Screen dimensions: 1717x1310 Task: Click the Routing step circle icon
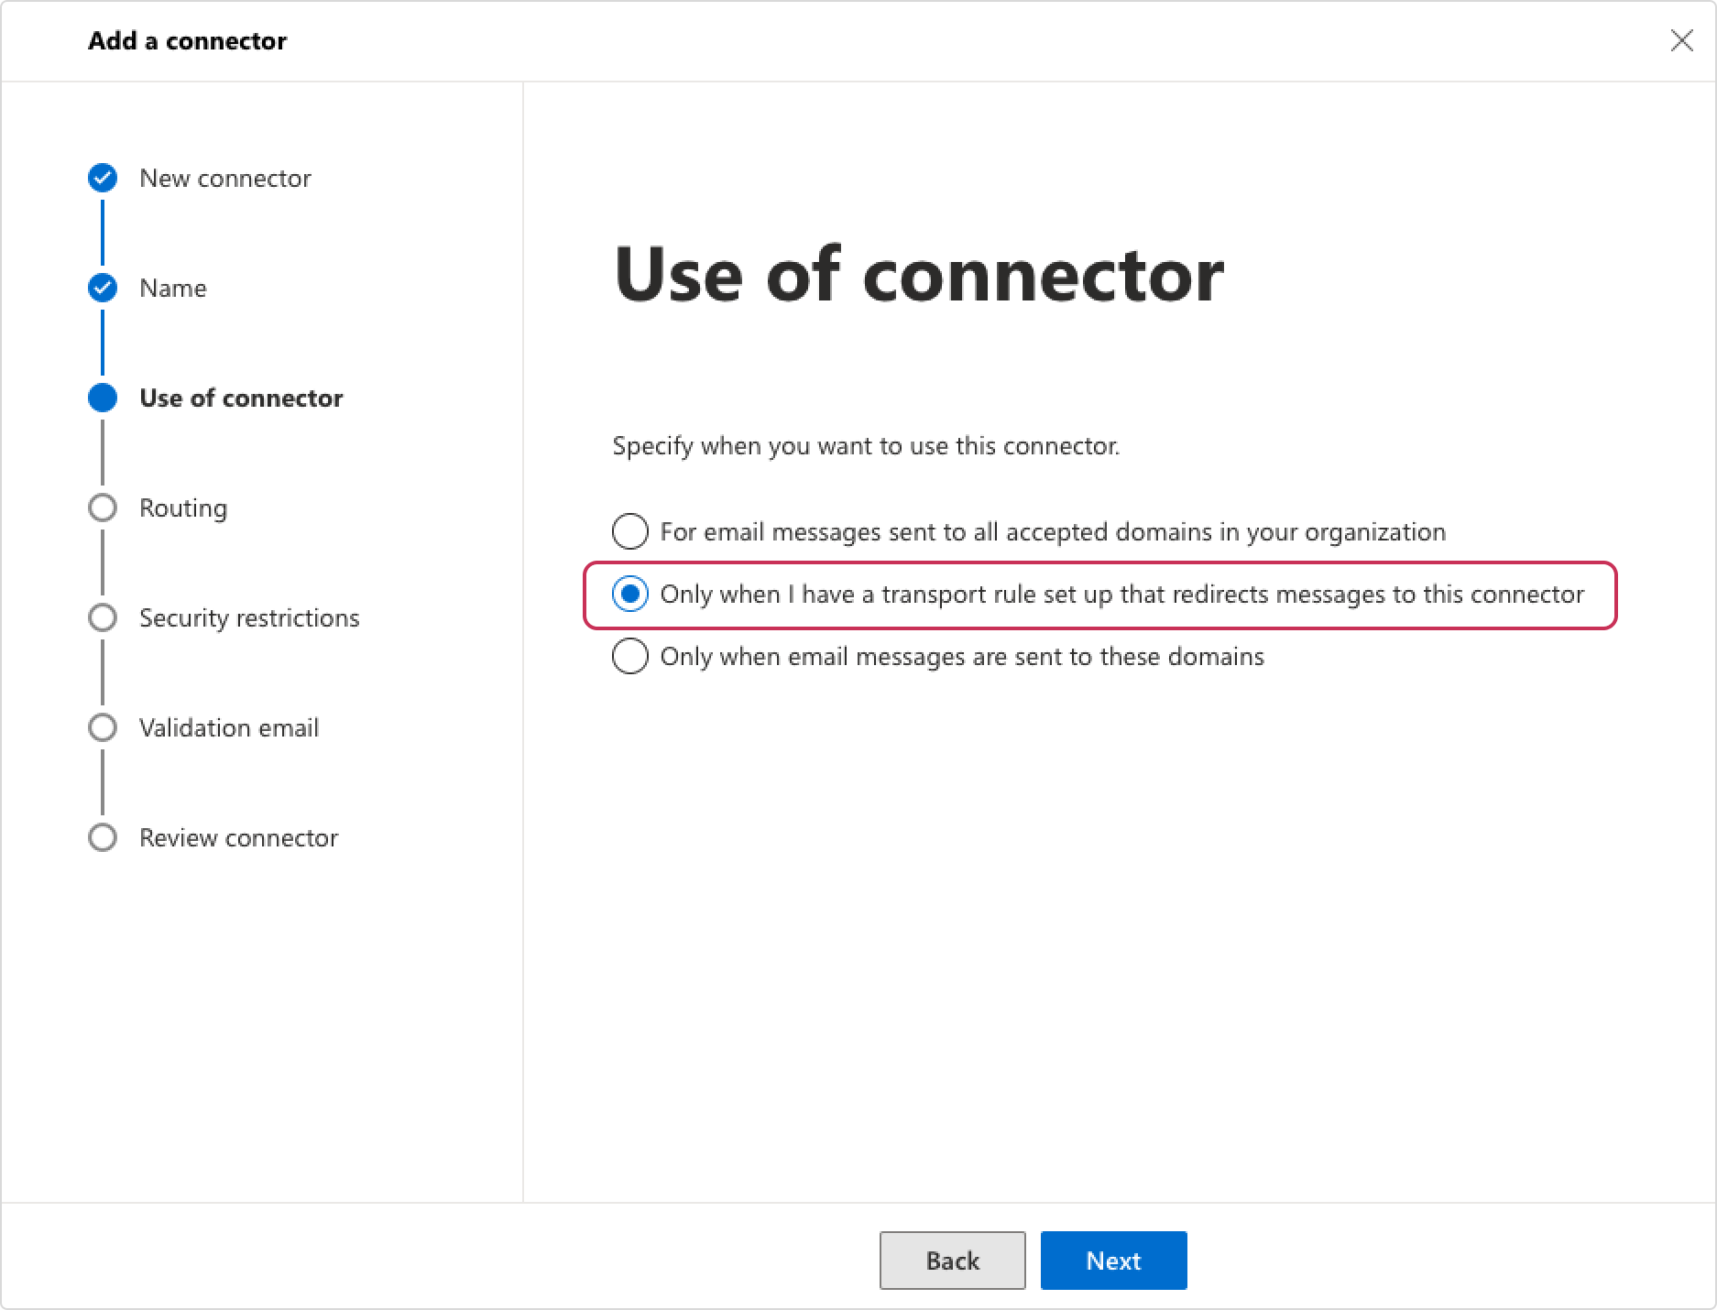pos(103,508)
